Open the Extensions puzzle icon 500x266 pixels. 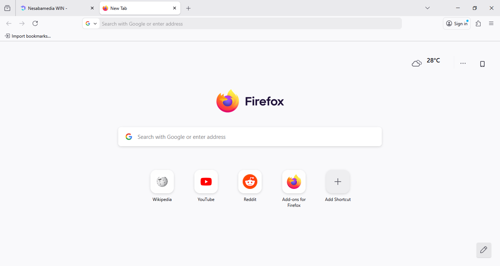click(478, 23)
